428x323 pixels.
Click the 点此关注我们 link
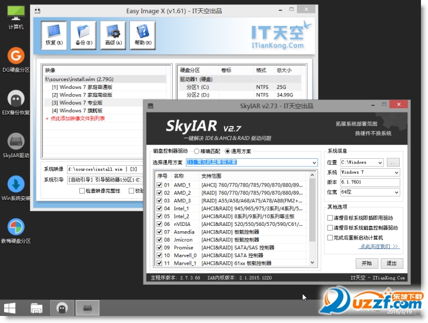[x=379, y=247]
